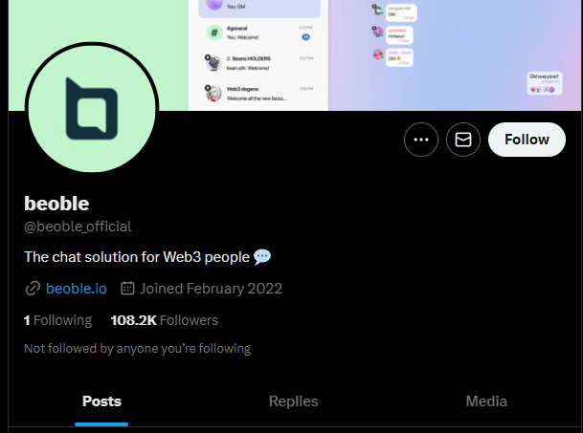
Task: Click the speech bubble emoji in bio
Action: pyautogui.click(x=262, y=256)
